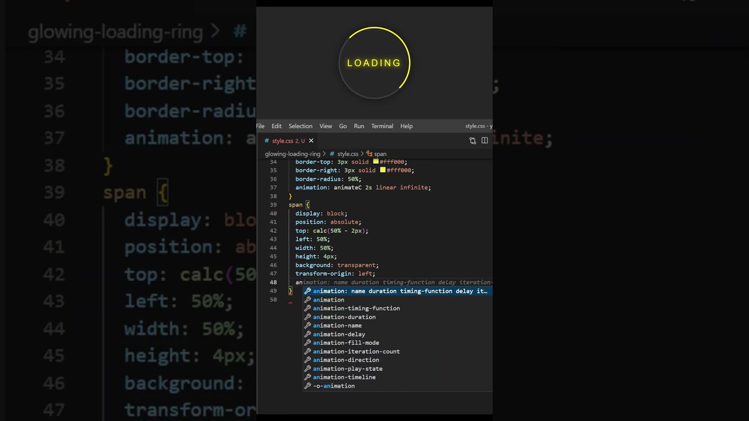The image size is (749, 421).
Task: Choose the animation-timing-function suggestion
Action: coord(397,308)
